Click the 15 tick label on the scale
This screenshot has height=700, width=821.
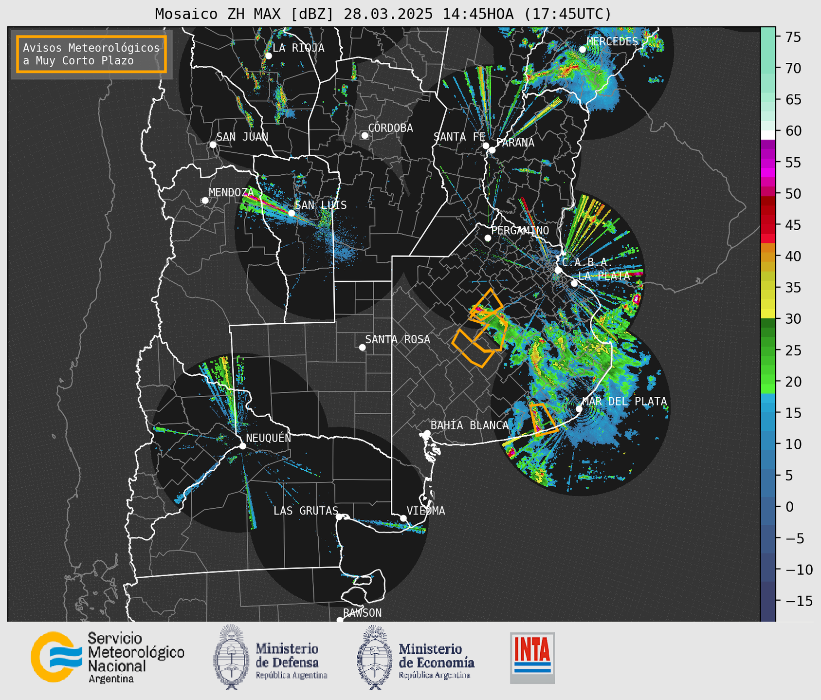pos(793,413)
